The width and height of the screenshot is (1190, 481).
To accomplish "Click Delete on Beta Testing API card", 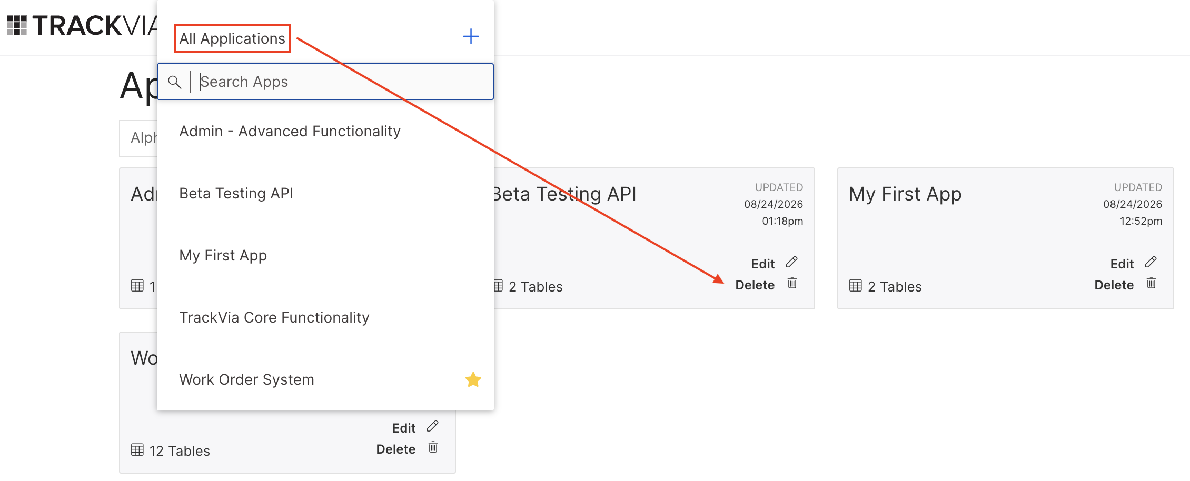I will coord(755,285).
